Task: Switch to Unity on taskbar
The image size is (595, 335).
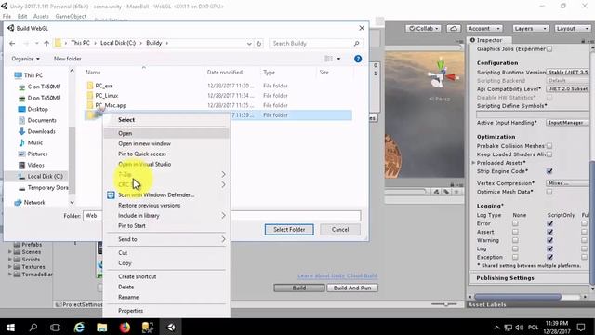Action: [171, 327]
